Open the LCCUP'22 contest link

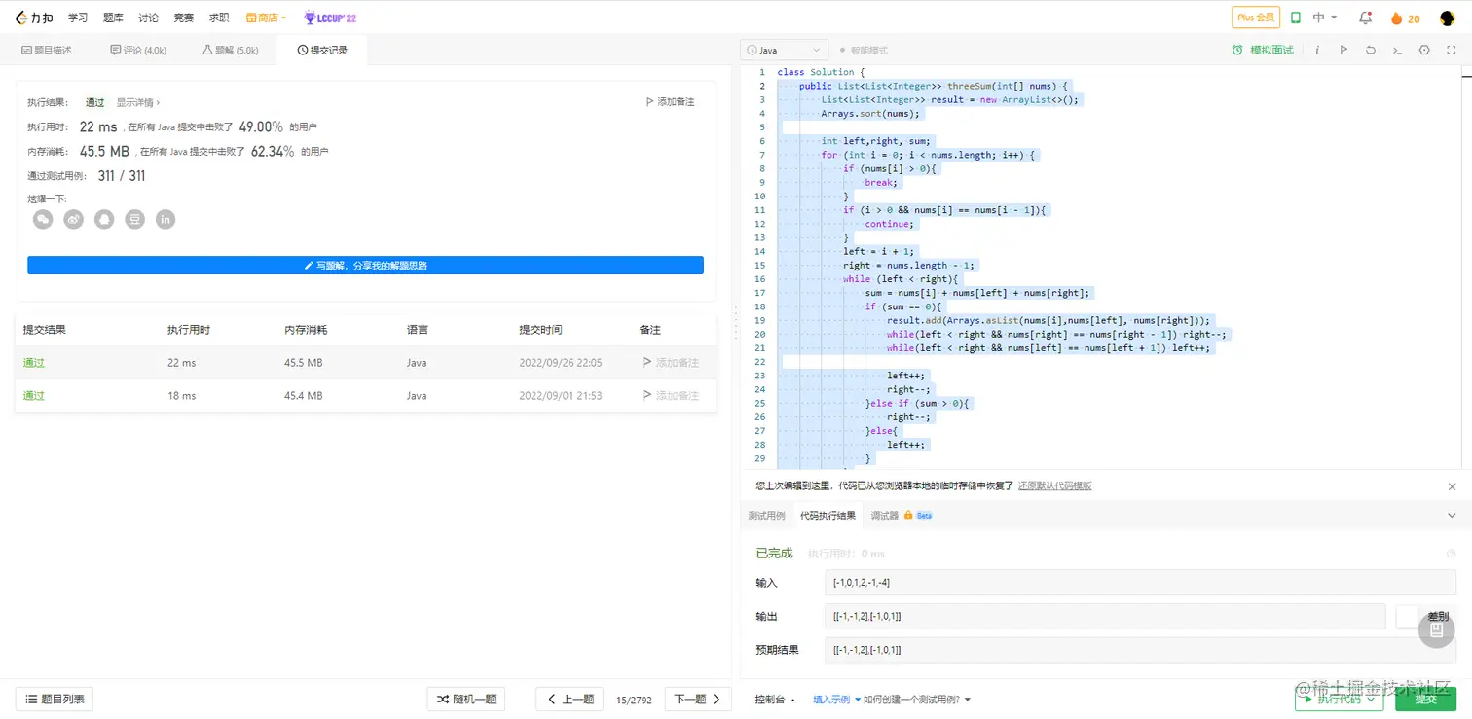(329, 18)
